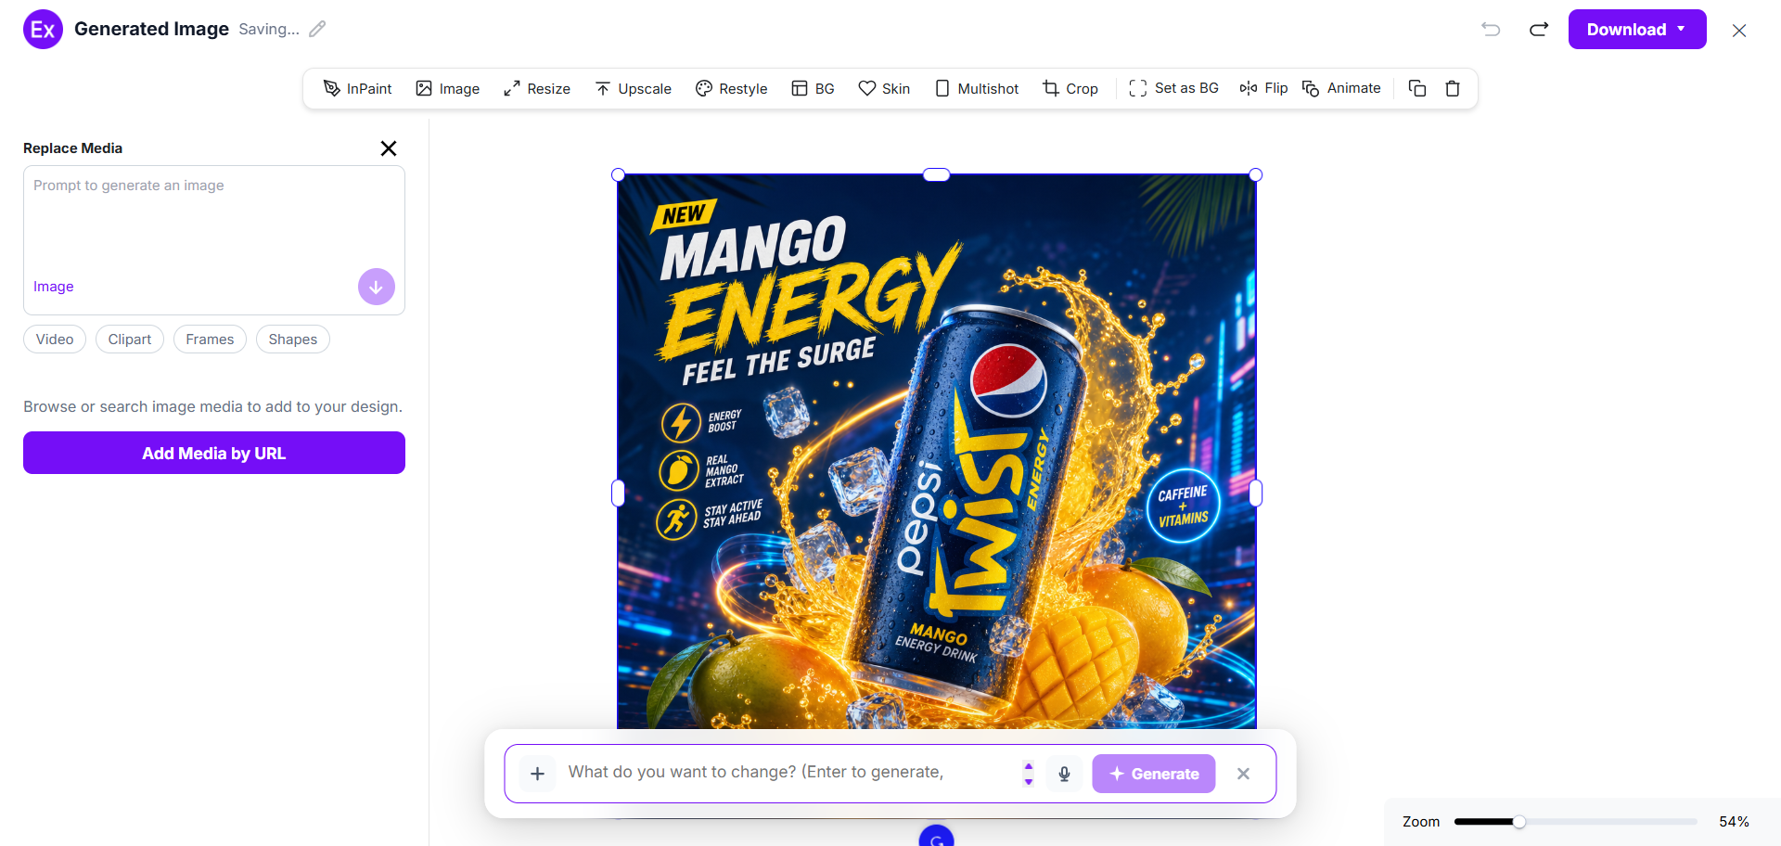Click the top-center resize handle

(x=937, y=174)
